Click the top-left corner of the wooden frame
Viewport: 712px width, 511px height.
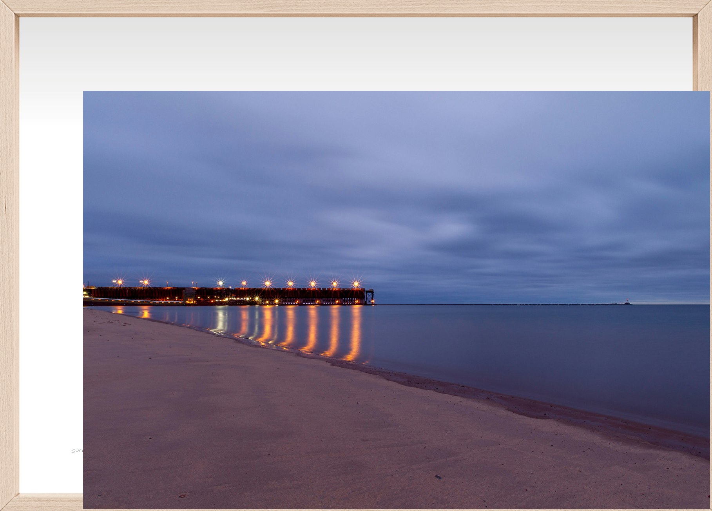[x=9, y=8]
